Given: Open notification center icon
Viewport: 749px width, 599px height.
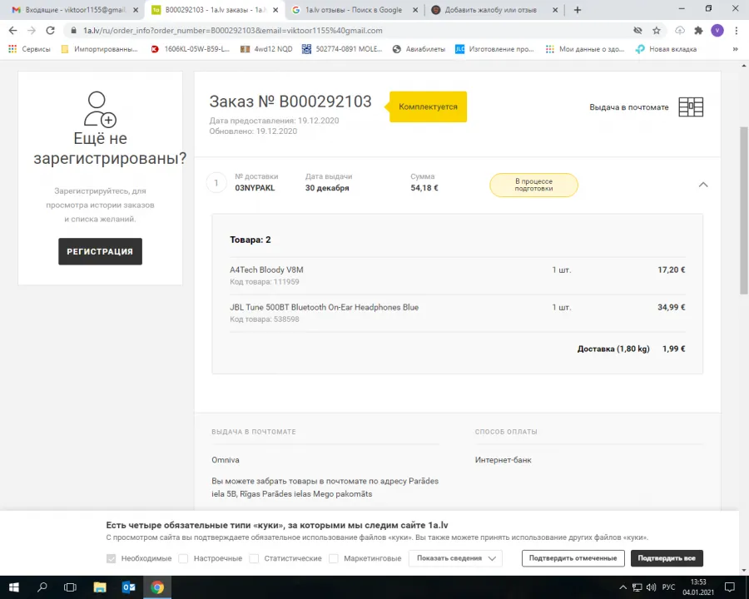Looking at the screenshot, I should coord(730,587).
